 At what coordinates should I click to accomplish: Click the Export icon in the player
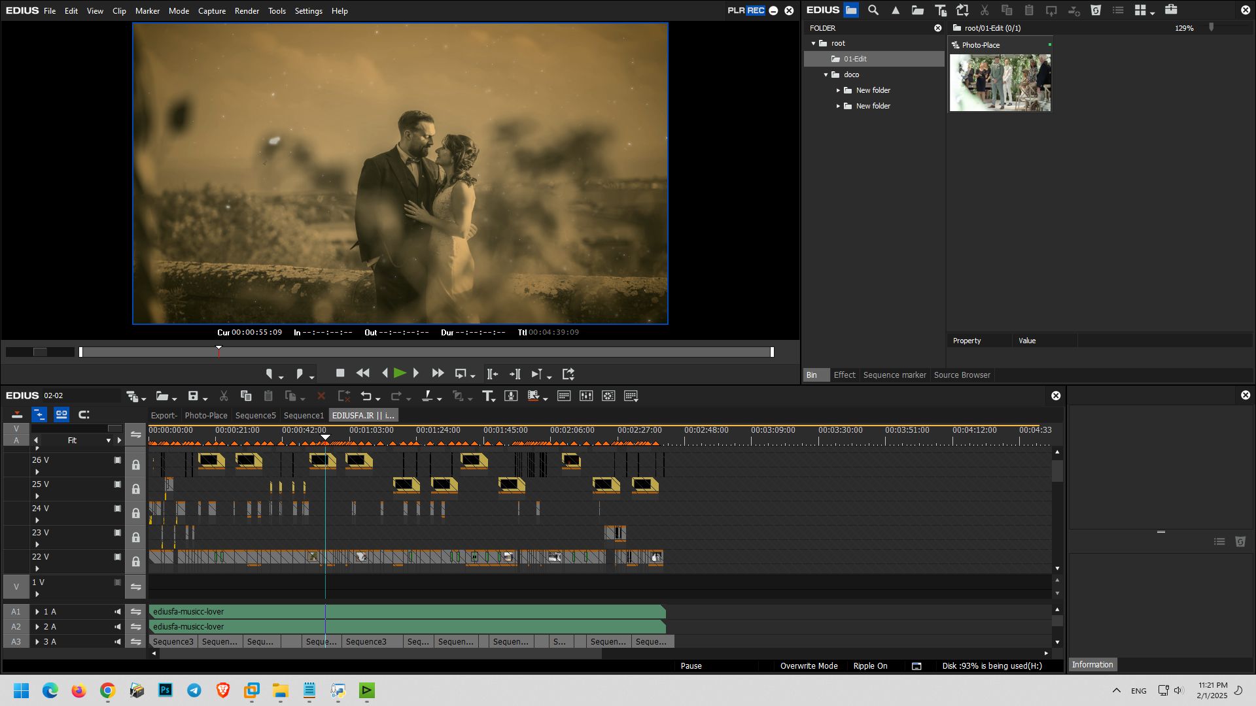coord(568,374)
